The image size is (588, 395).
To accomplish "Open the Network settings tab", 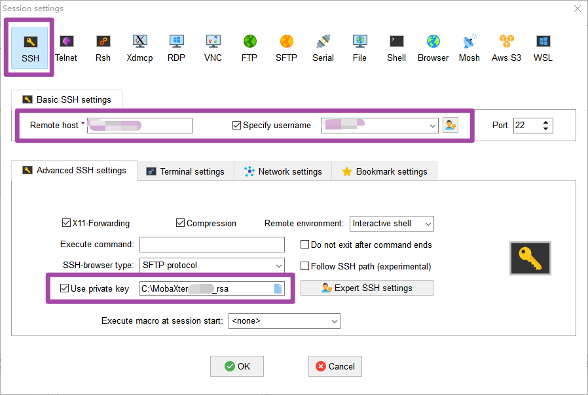I will coord(283,171).
